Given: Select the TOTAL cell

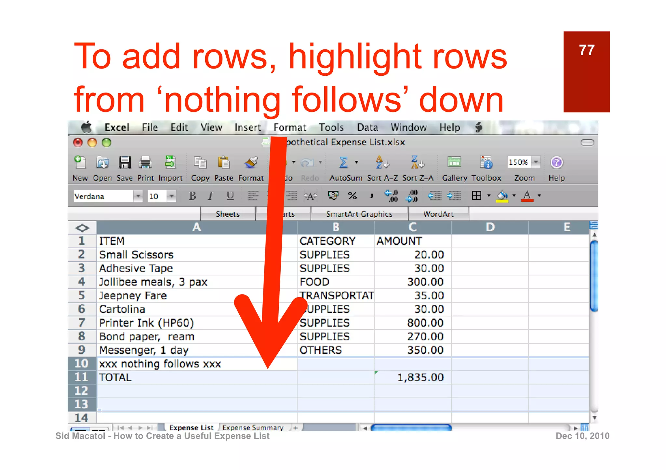Looking at the screenshot, I should click(x=197, y=377).
